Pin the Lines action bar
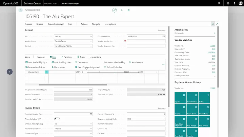Screen dimensions: 244x137 tap(163, 64)
